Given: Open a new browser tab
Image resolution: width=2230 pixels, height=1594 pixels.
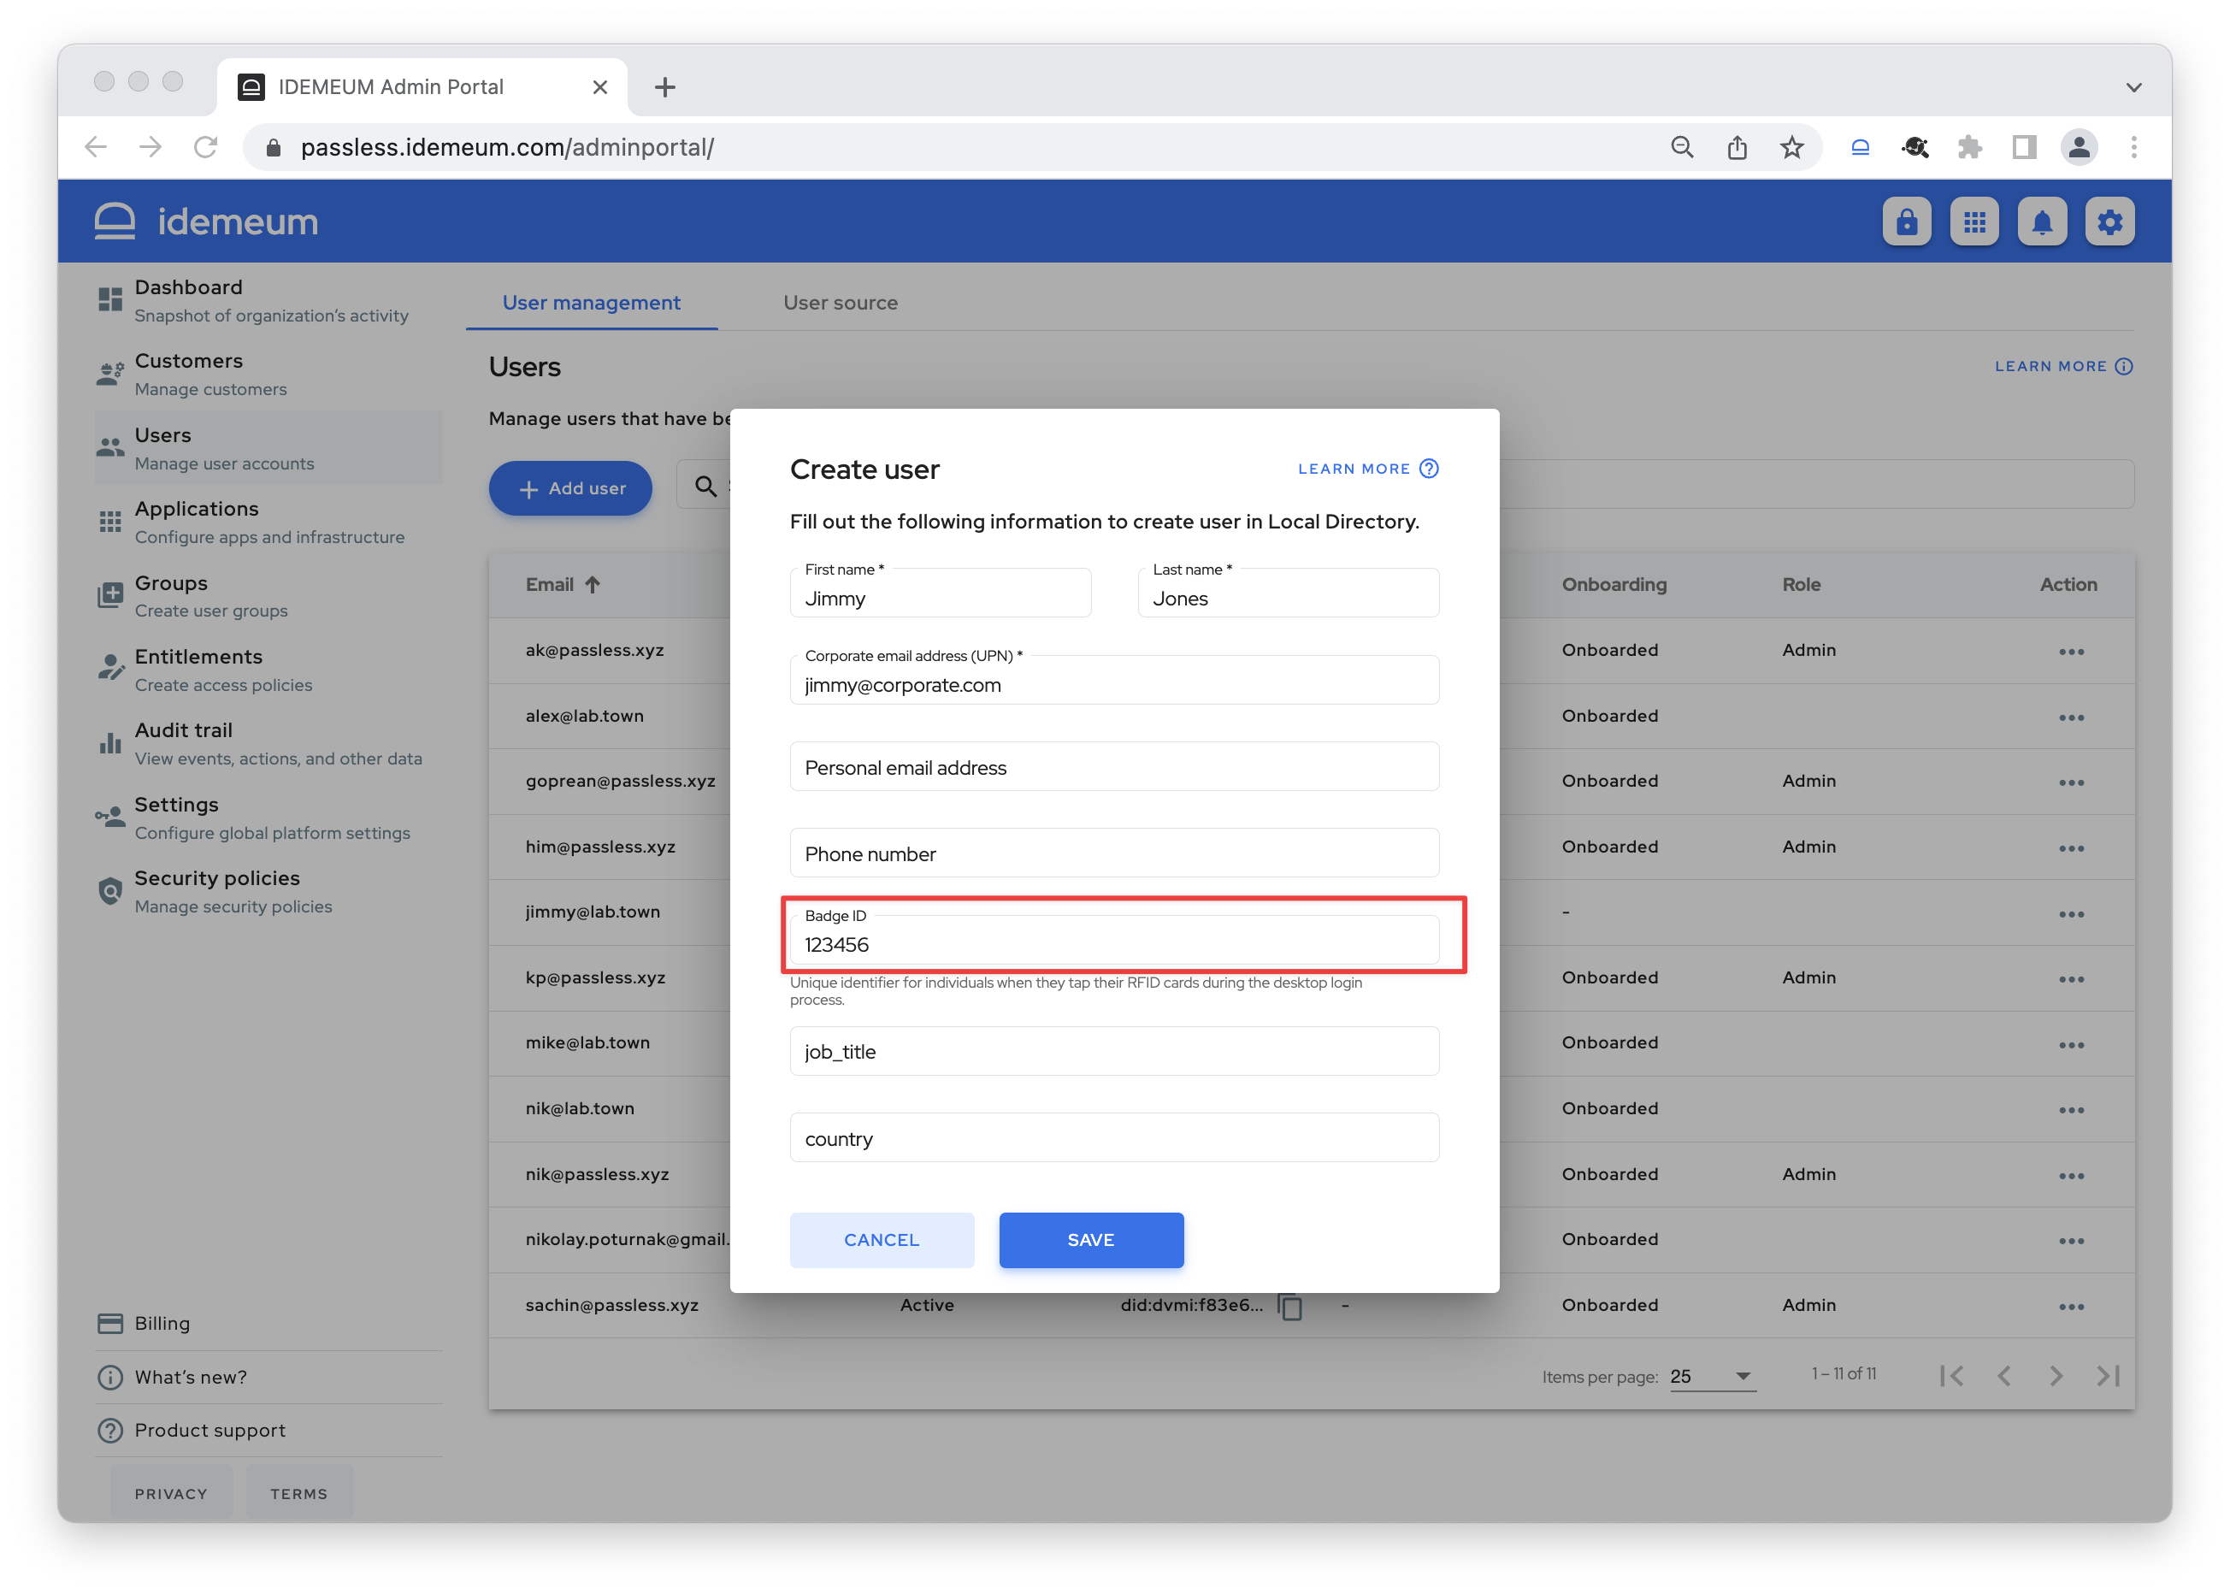Looking at the screenshot, I should [x=664, y=87].
